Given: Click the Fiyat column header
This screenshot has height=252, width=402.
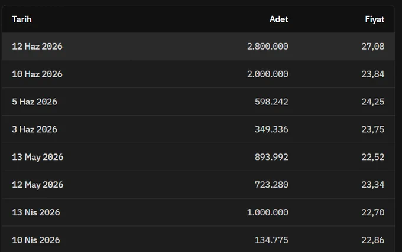Looking at the screenshot, I should pyautogui.click(x=375, y=19).
